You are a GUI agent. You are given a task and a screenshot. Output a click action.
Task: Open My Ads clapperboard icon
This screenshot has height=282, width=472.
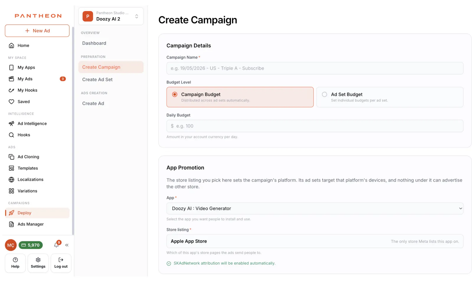(11, 79)
